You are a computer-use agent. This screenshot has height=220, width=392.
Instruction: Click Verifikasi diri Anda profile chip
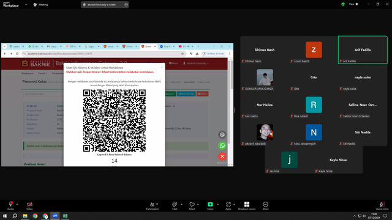(x=213, y=54)
